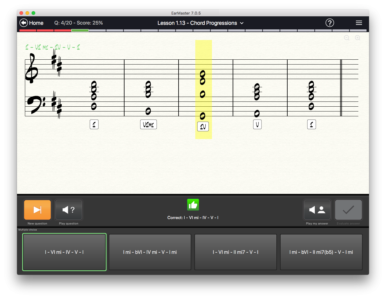Click the V chord label box

pyautogui.click(x=257, y=124)
